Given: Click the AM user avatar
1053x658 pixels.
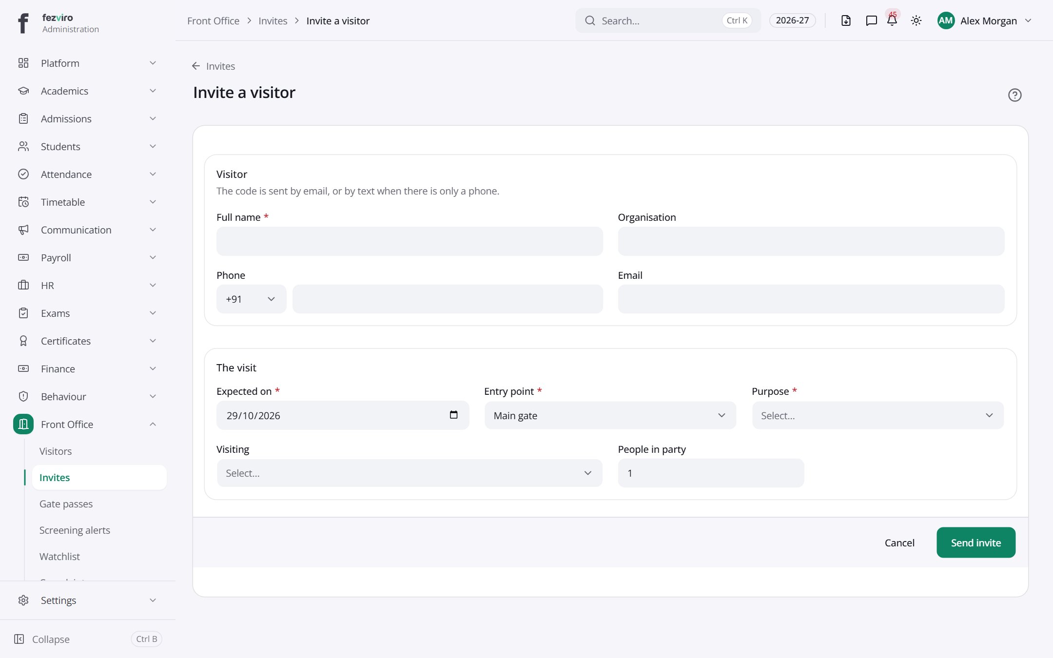Looking at the screenshot, I should click(946, 20).
